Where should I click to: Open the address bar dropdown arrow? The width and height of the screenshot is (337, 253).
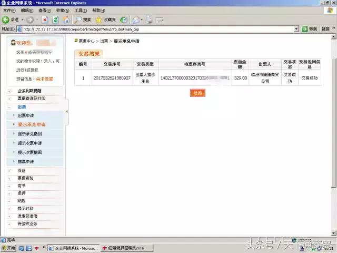(x=296, y=29)
